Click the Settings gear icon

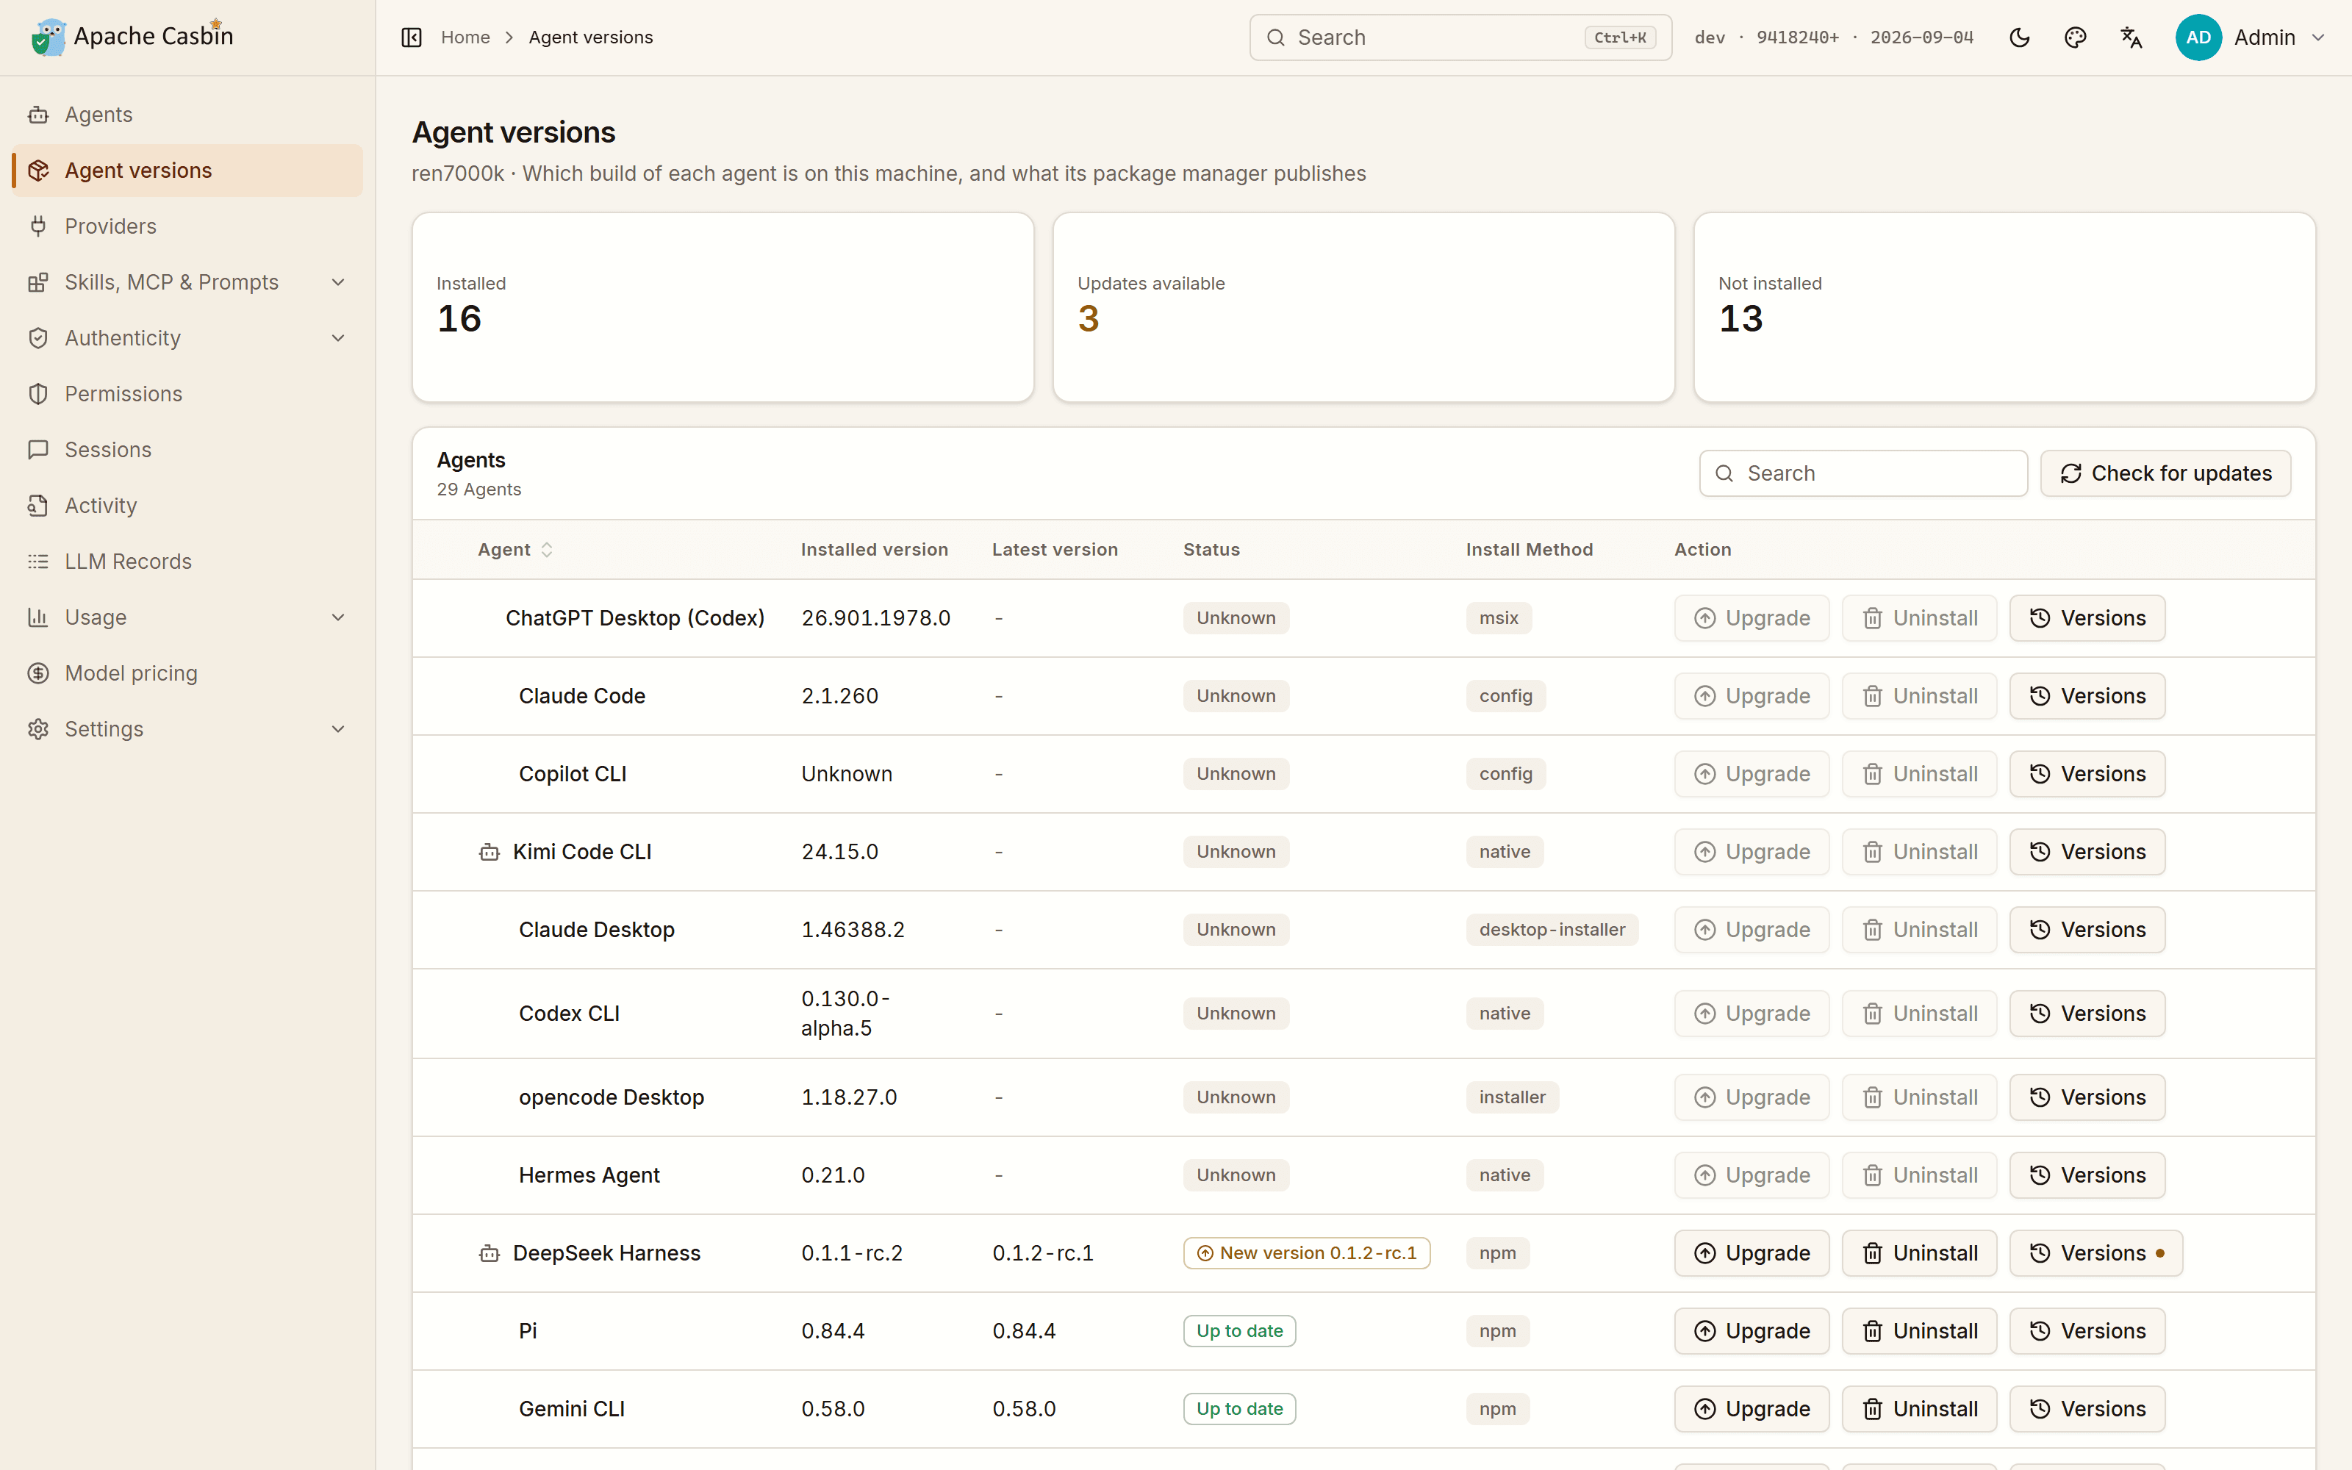(x=38, y=729)
